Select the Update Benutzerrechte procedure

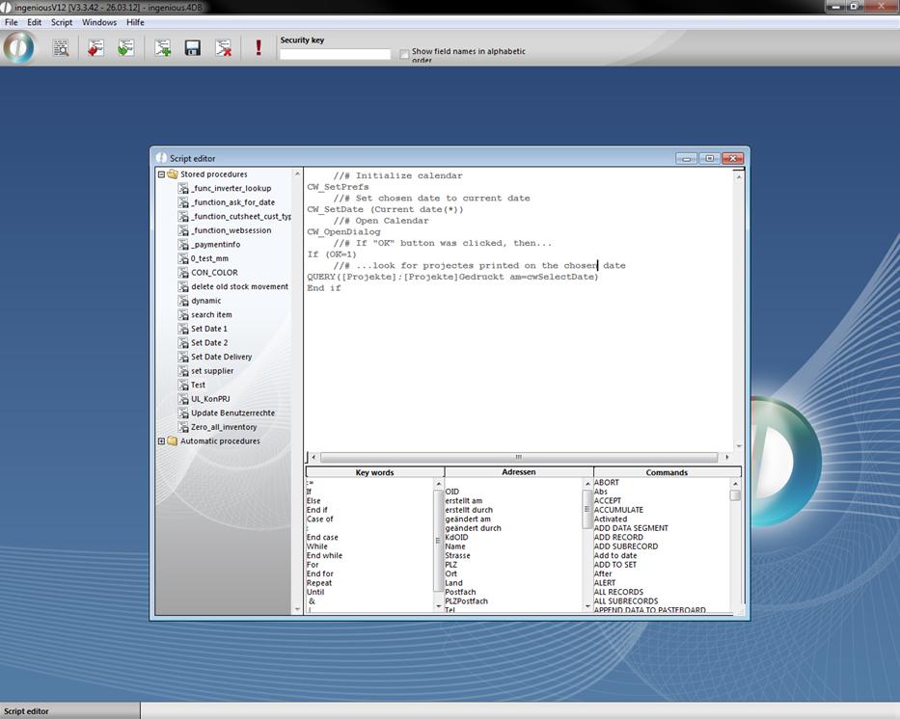click(x=232, y=413)
